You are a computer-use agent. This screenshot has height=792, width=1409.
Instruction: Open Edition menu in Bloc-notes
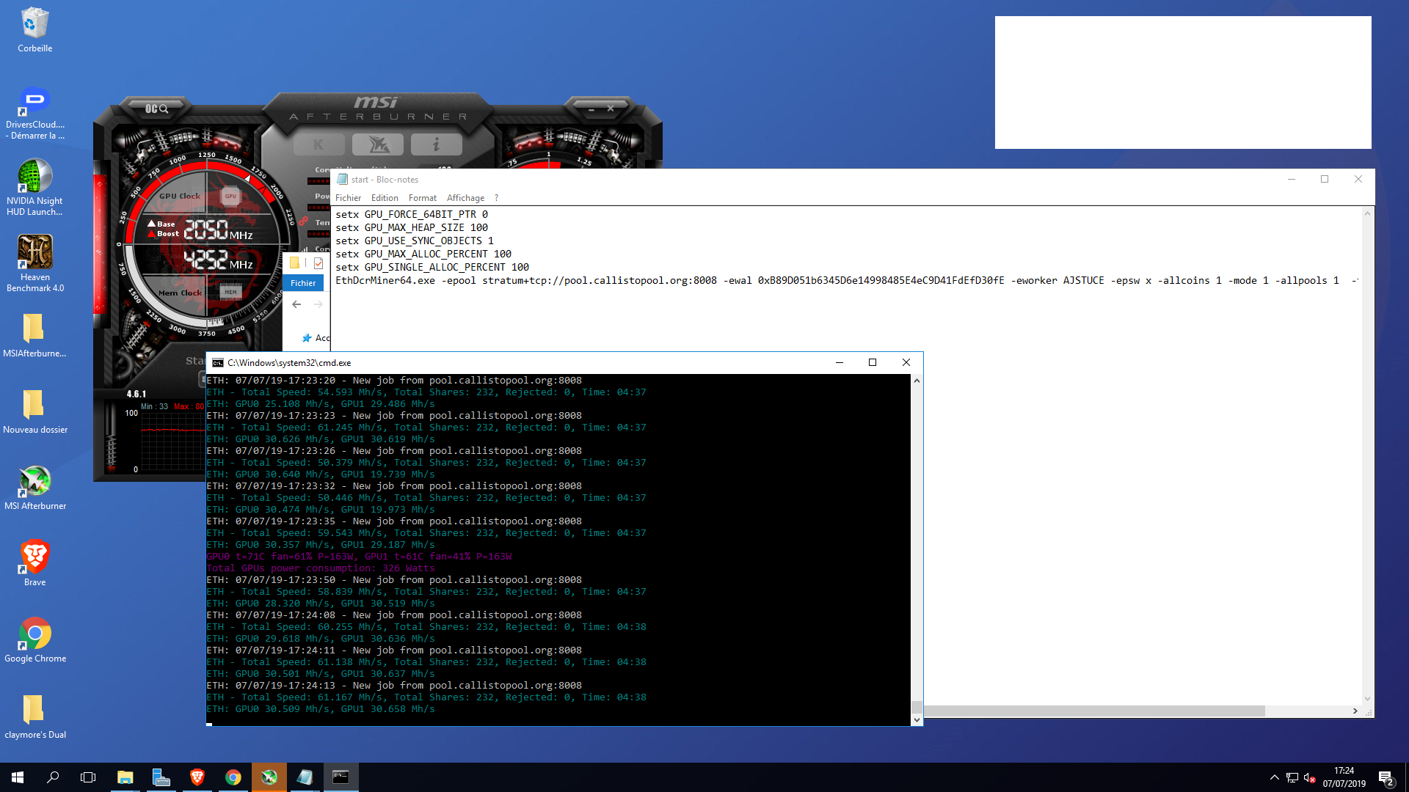[385, 198]
